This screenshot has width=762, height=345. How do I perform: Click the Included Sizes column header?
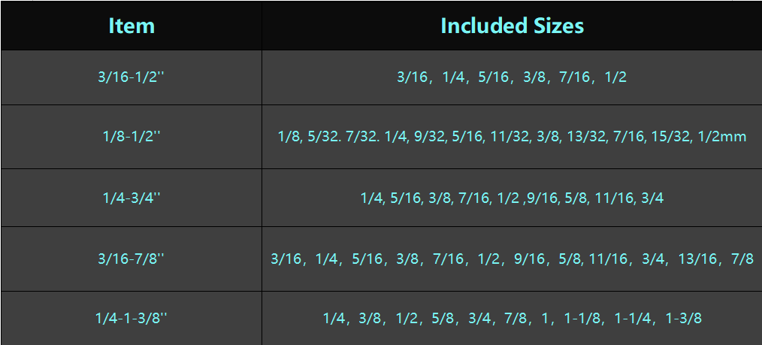512,26
